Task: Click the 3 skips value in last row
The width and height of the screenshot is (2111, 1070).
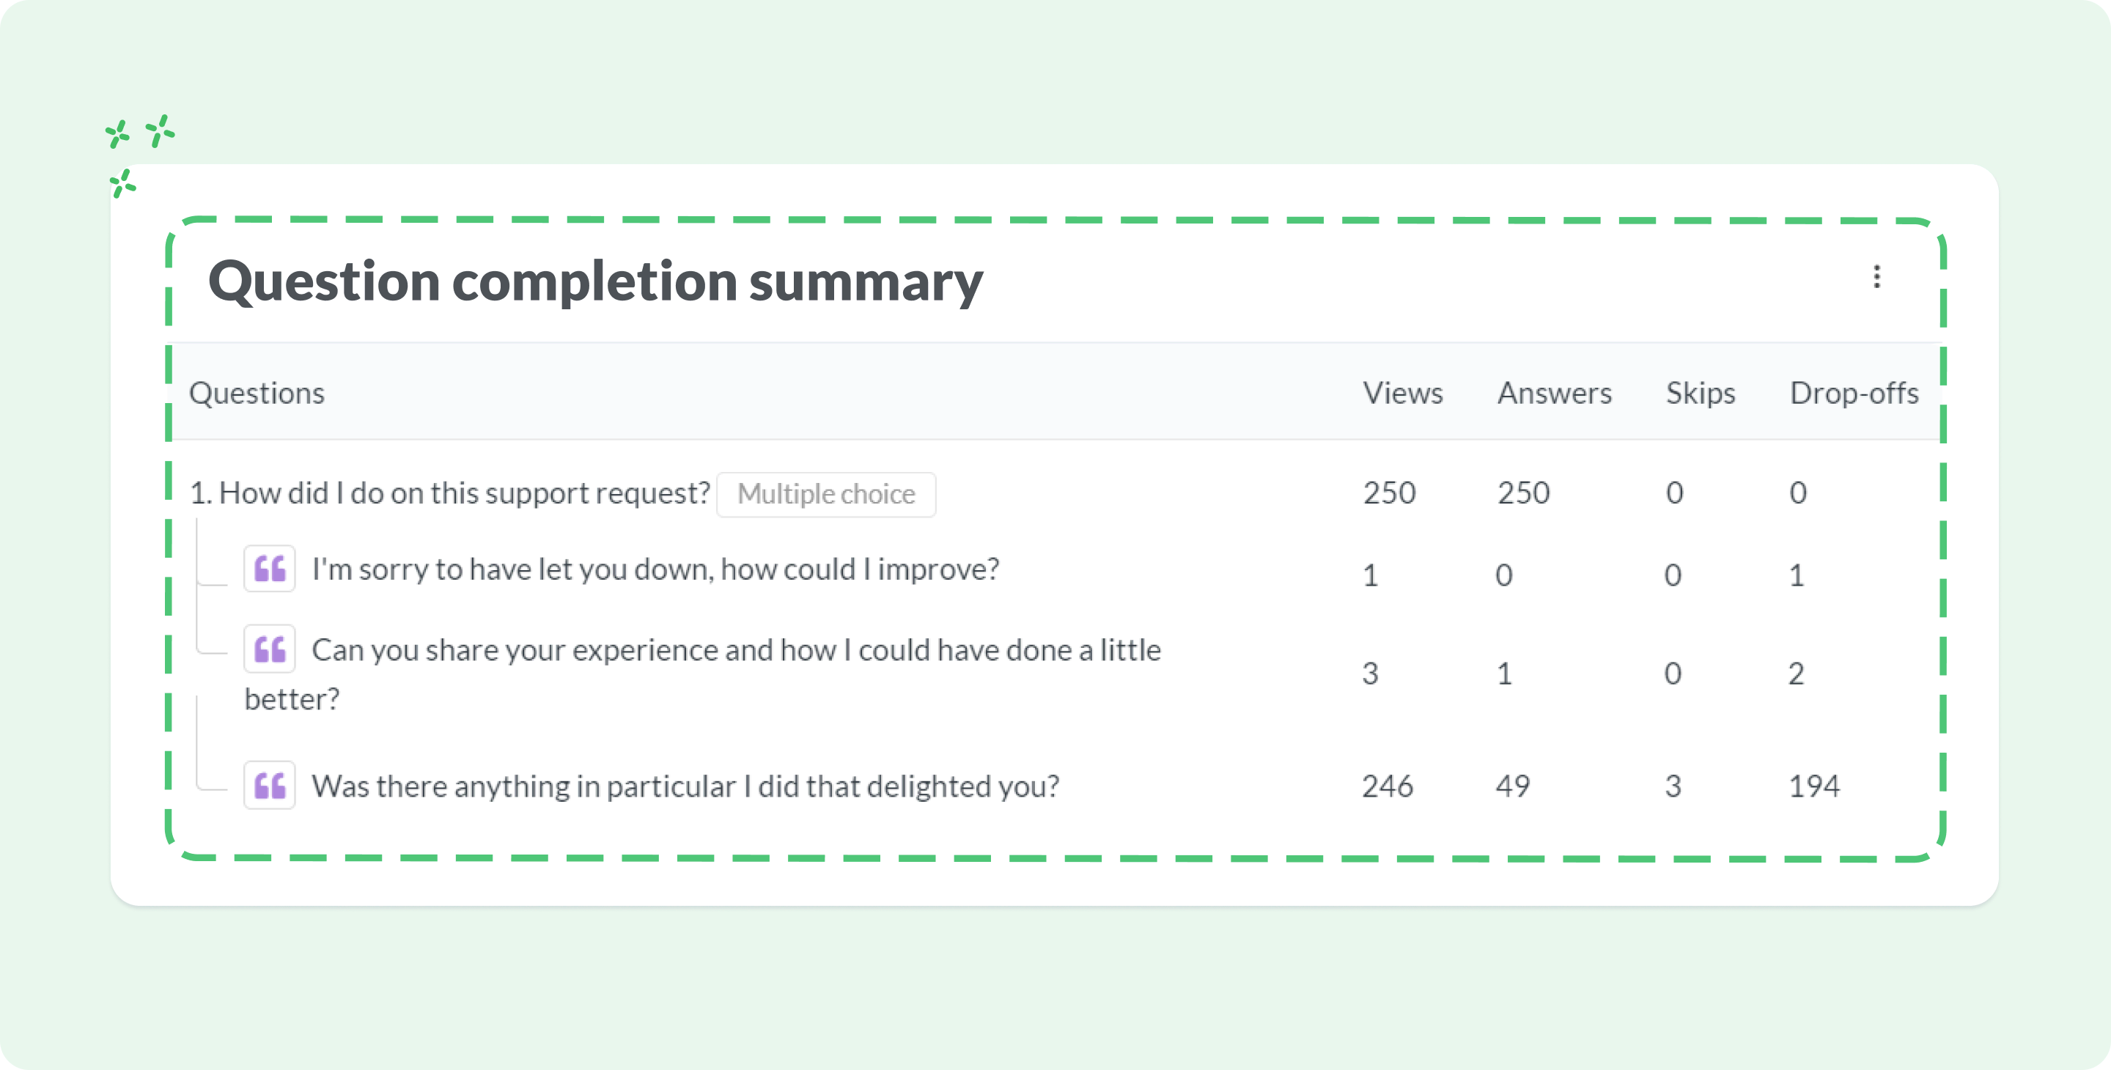Action: coord(1673,786)
